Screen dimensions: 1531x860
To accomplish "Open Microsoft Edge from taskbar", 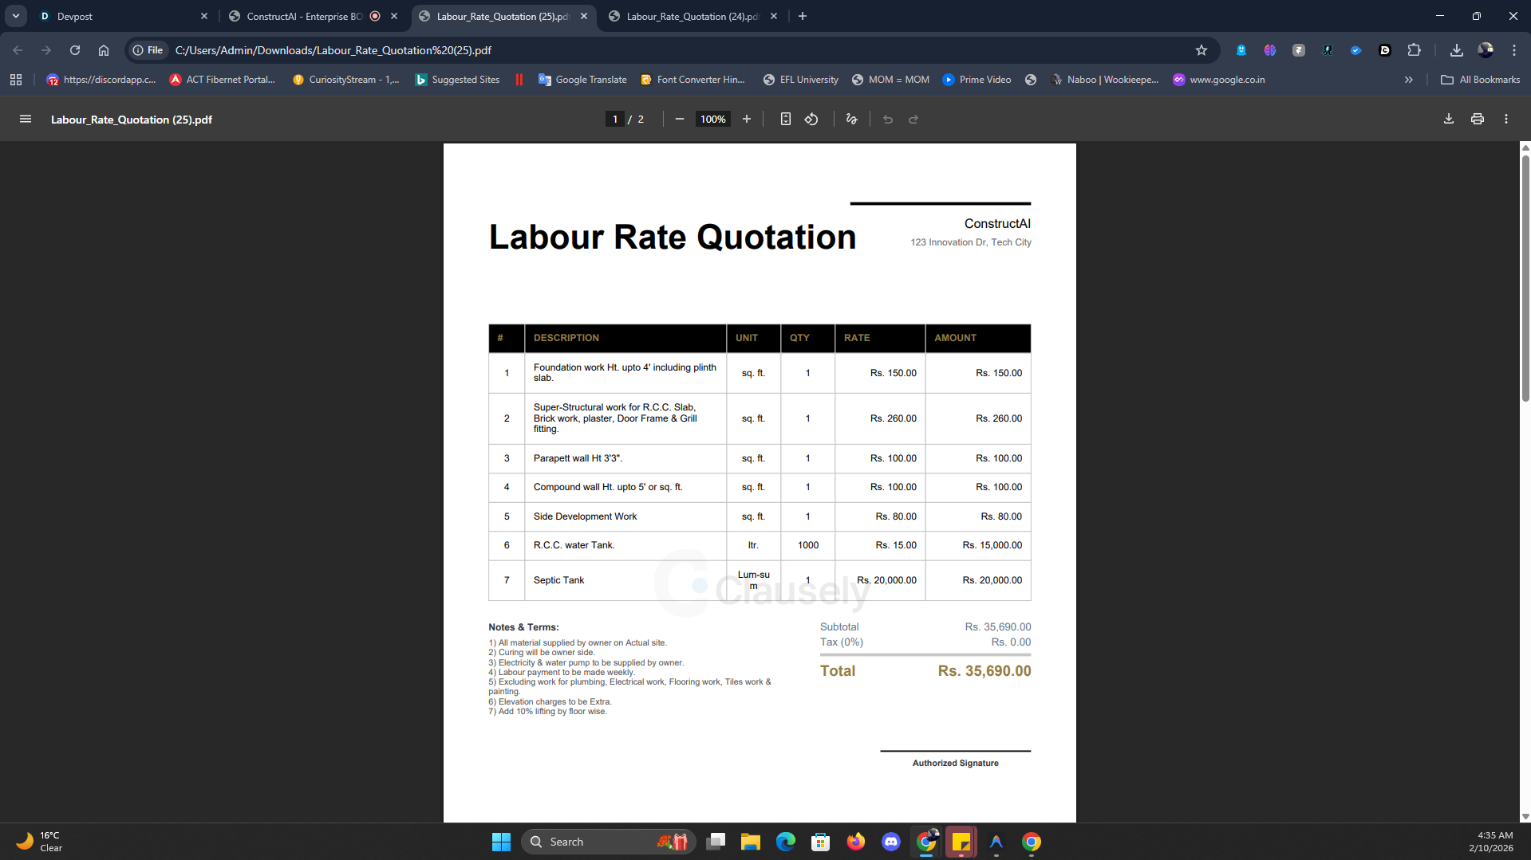I will click(x=786, y=842).
